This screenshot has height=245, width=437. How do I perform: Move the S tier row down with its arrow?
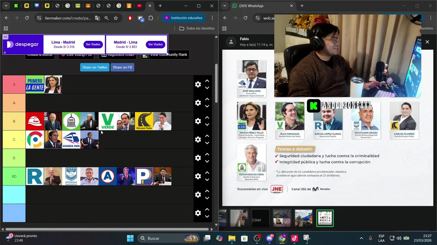click(x=207, y=88)
